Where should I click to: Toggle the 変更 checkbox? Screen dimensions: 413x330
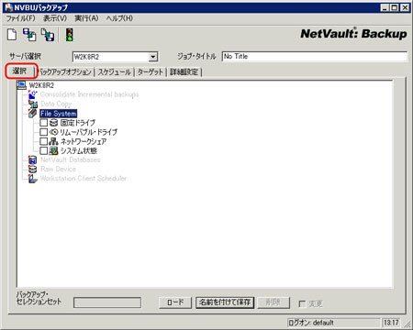point(302,303)
